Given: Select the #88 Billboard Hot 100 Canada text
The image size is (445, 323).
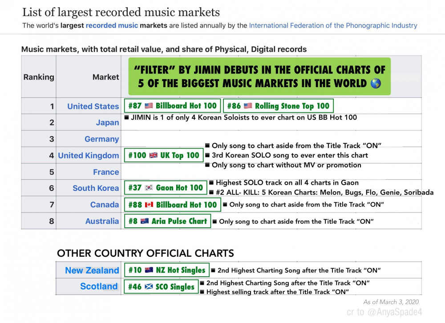Looking at the screenshot, I should tap(173, 205).
